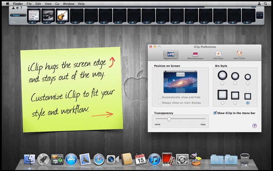Launch the App Store from the Dock
The width and height of the screenshot is (273, 171).
71,159
